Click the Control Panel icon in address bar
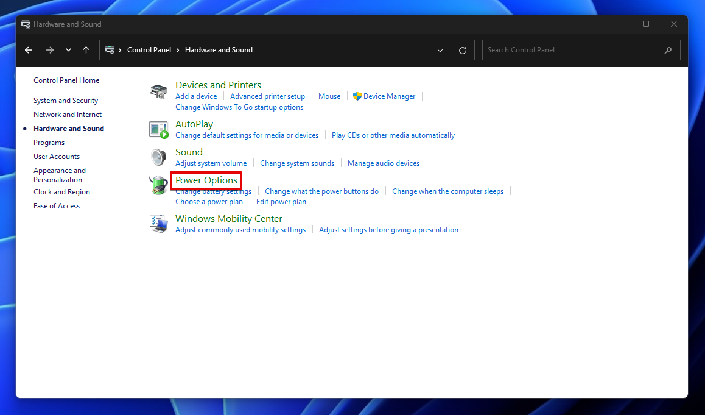This screenshot has width=705, height=415. click(x=109, y=50)
